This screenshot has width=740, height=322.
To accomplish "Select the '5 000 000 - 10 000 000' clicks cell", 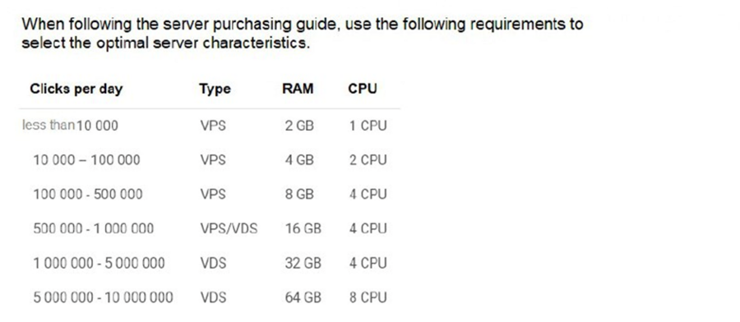I will coord(104,297).
